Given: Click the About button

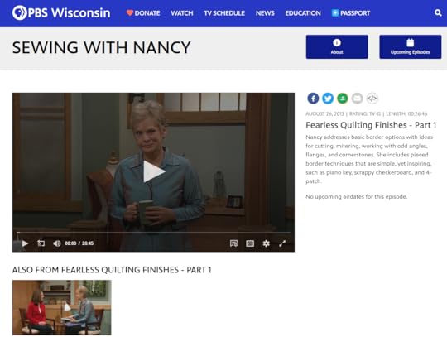Looking at the screenshot, I should point(337,46).
